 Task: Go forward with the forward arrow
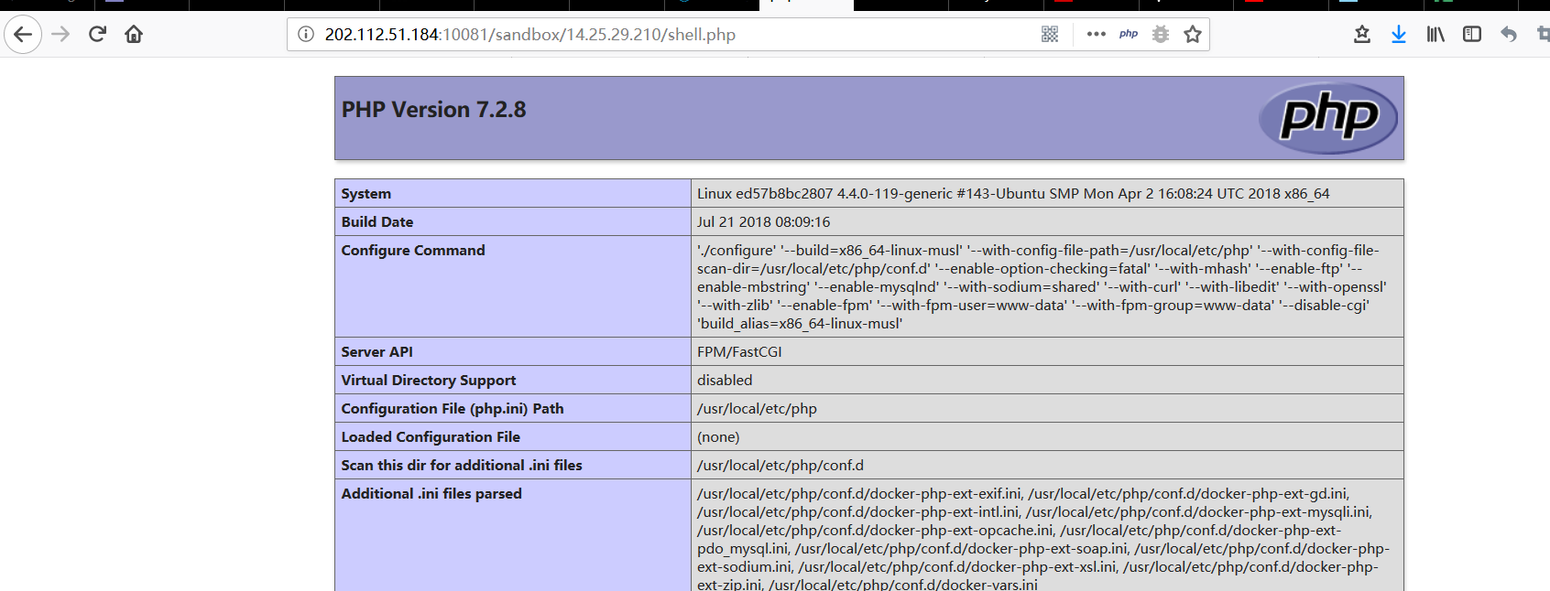pyautogui.click(x=60, y=35)
